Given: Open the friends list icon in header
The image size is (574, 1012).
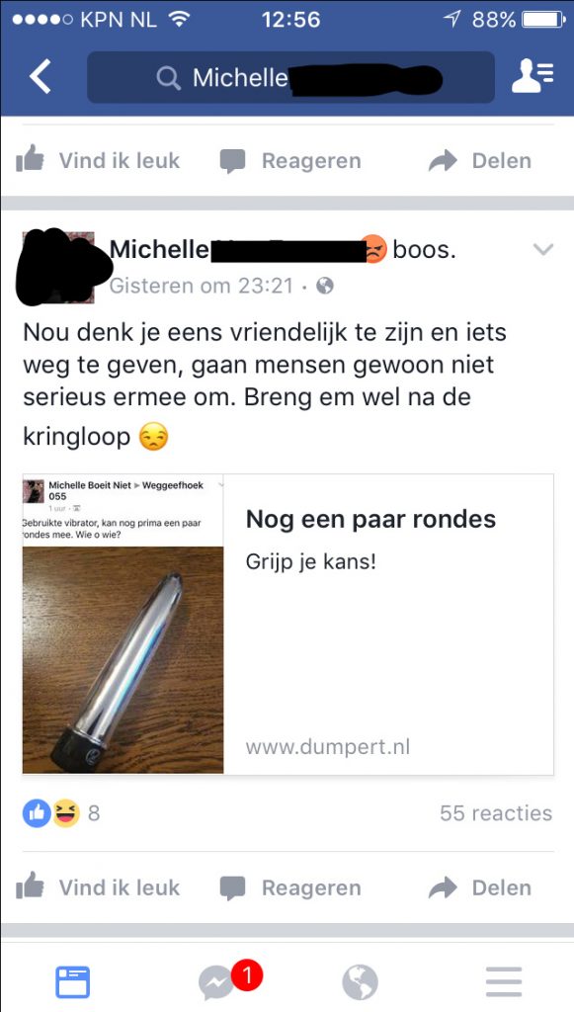Looking at the screenshot, I should point(533,76).
